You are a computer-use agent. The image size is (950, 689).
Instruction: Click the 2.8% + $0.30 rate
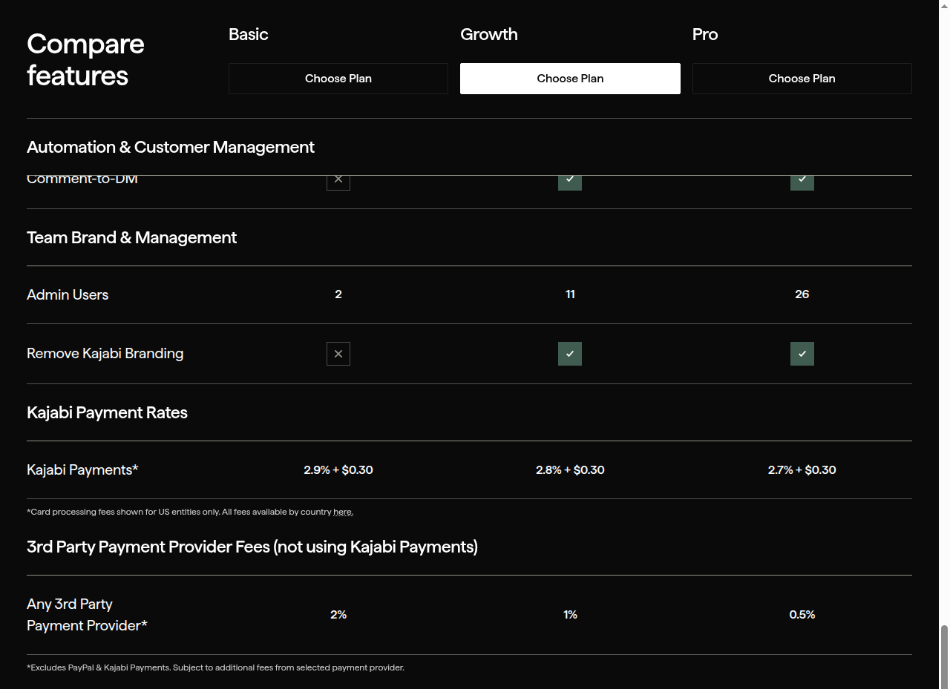coord(570,469)
